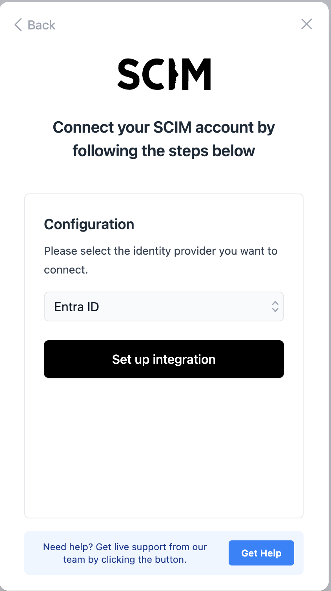
Task: Click the letter S of the SCIM logo
Action: click(x=128, y=74)
